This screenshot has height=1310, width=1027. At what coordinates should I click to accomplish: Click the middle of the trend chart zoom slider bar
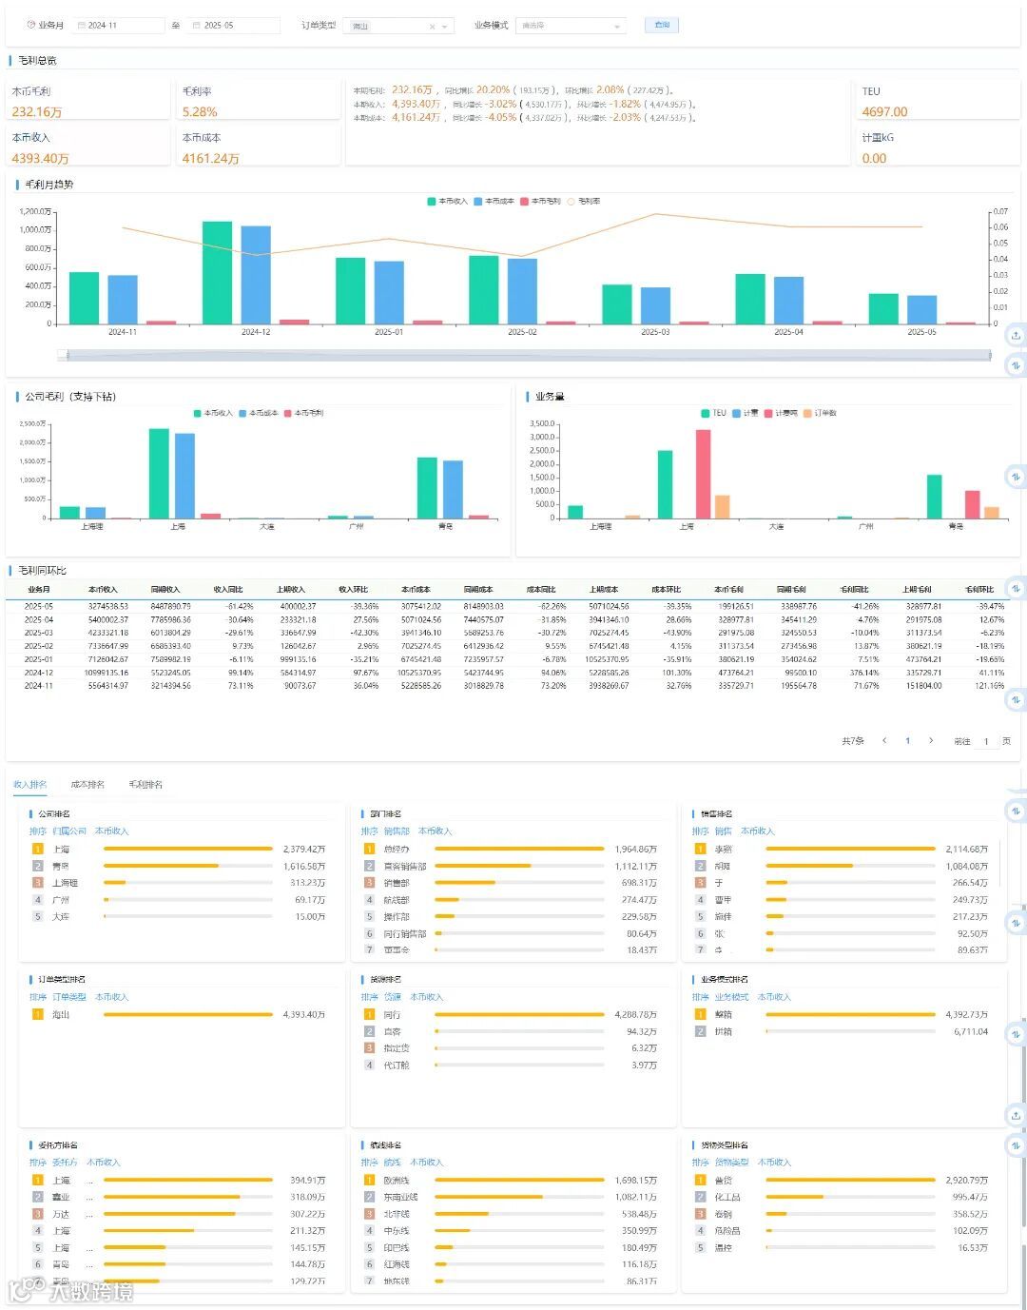click(527, 355)
